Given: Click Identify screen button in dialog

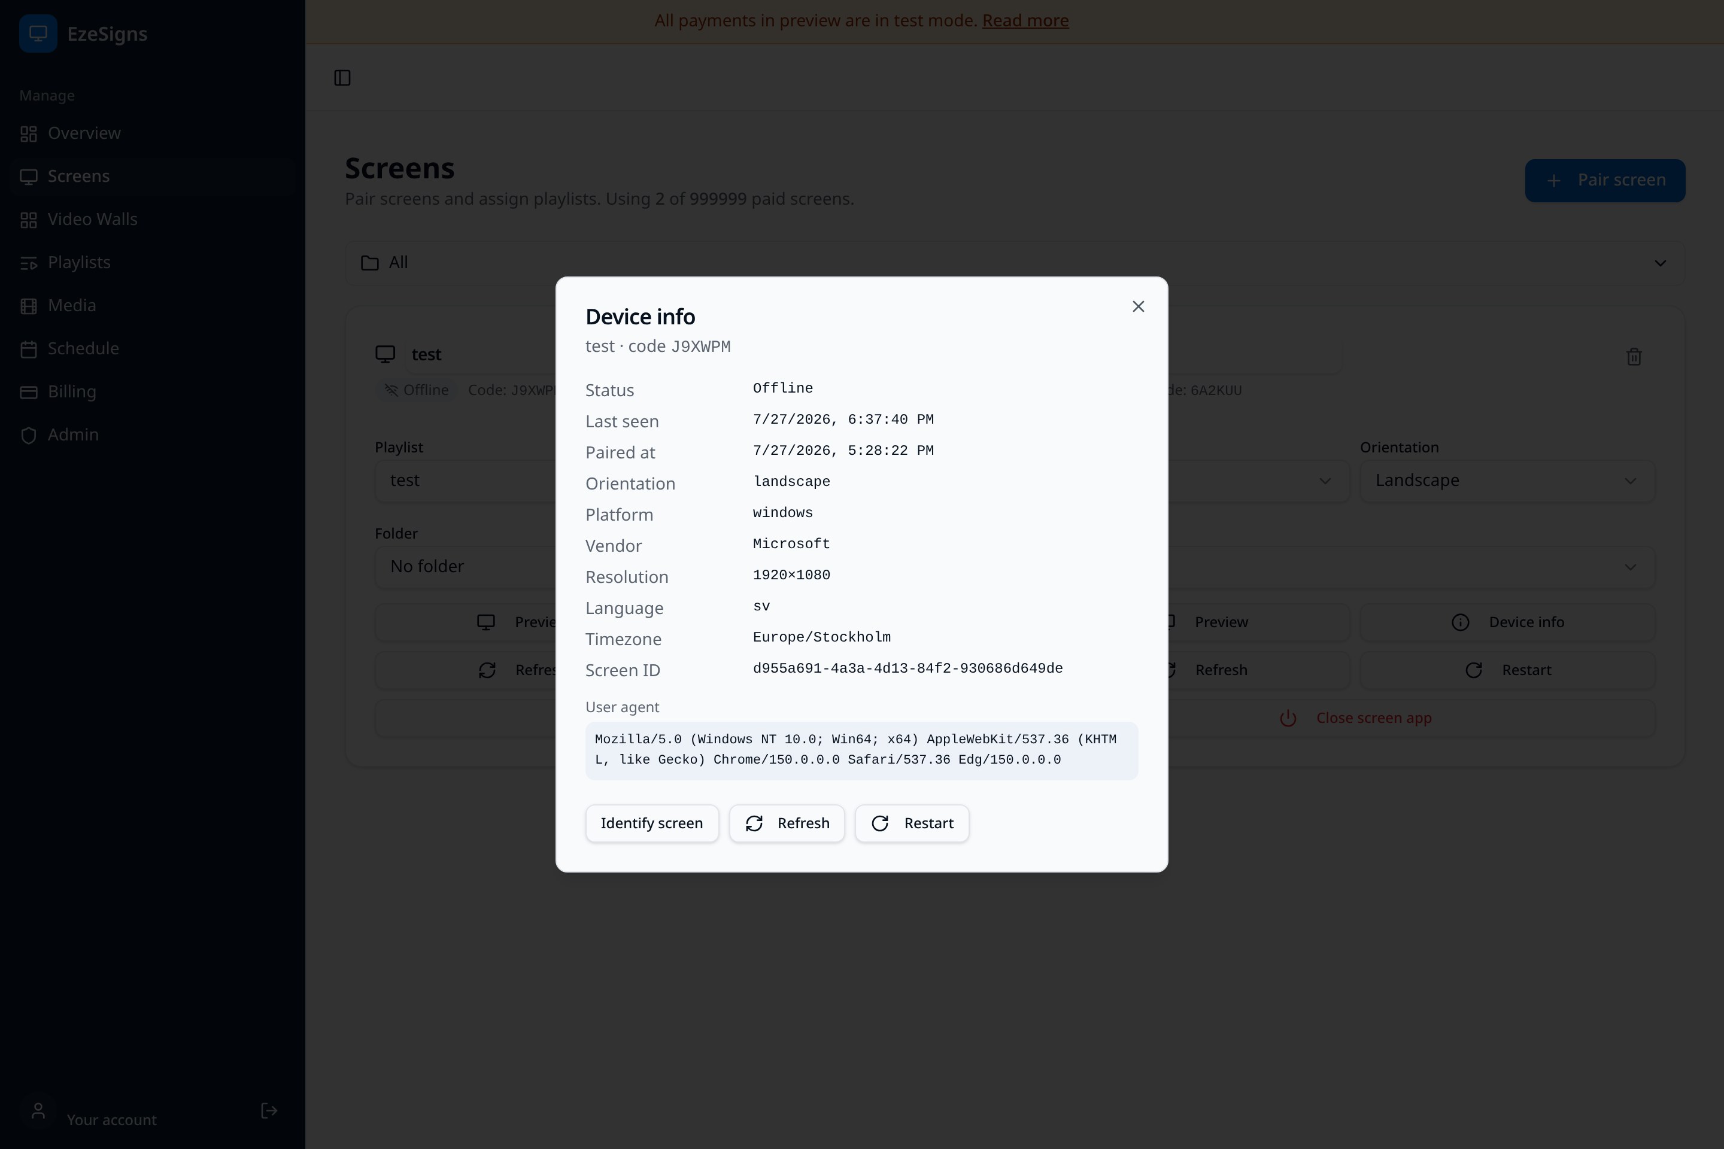Looking at the screenshot, I should 652,823.
